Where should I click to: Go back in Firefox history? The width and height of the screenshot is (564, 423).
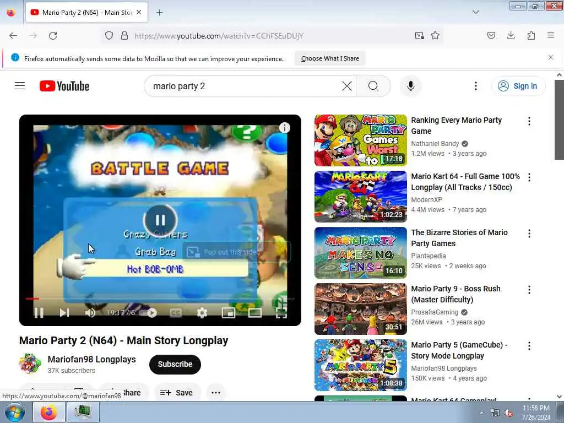coord(13,36)
